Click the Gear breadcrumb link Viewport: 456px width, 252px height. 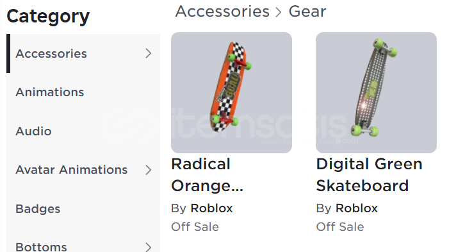pyautogui.click(x=307, y=12)
